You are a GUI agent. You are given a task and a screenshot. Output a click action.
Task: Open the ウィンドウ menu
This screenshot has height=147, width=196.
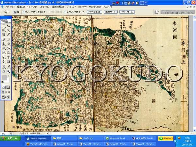95,7
